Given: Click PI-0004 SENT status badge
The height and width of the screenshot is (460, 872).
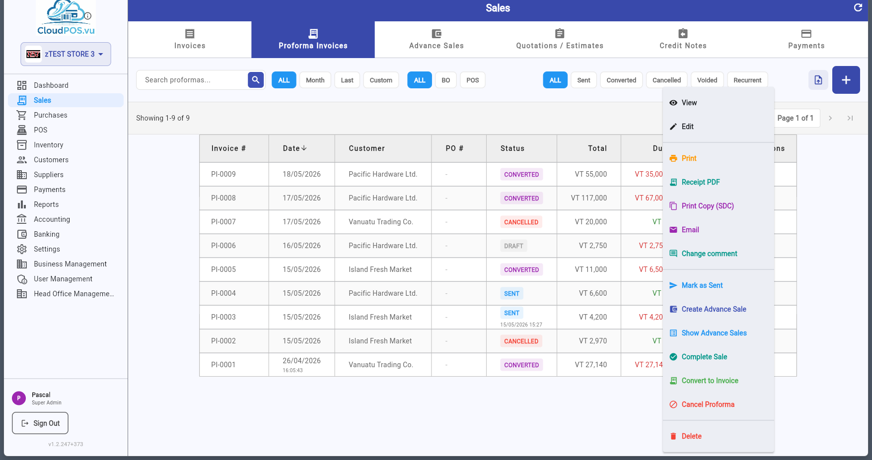Looking at the screenshot, I should point(511,293).
